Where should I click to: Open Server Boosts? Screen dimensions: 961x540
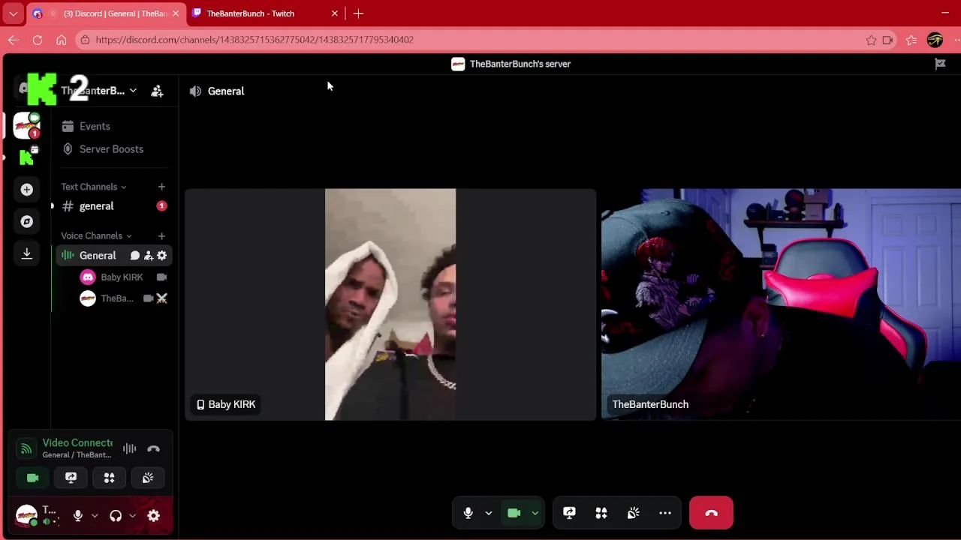(113, 148)
